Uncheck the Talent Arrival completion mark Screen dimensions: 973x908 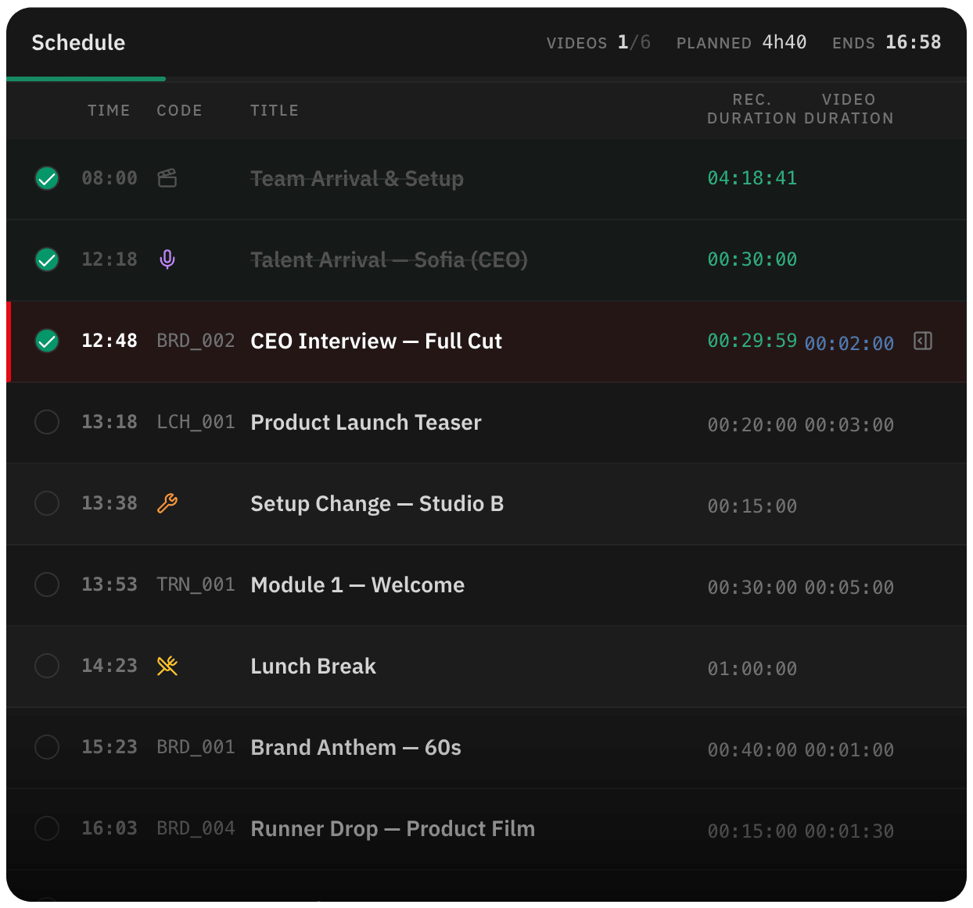(x=47, y=259)
